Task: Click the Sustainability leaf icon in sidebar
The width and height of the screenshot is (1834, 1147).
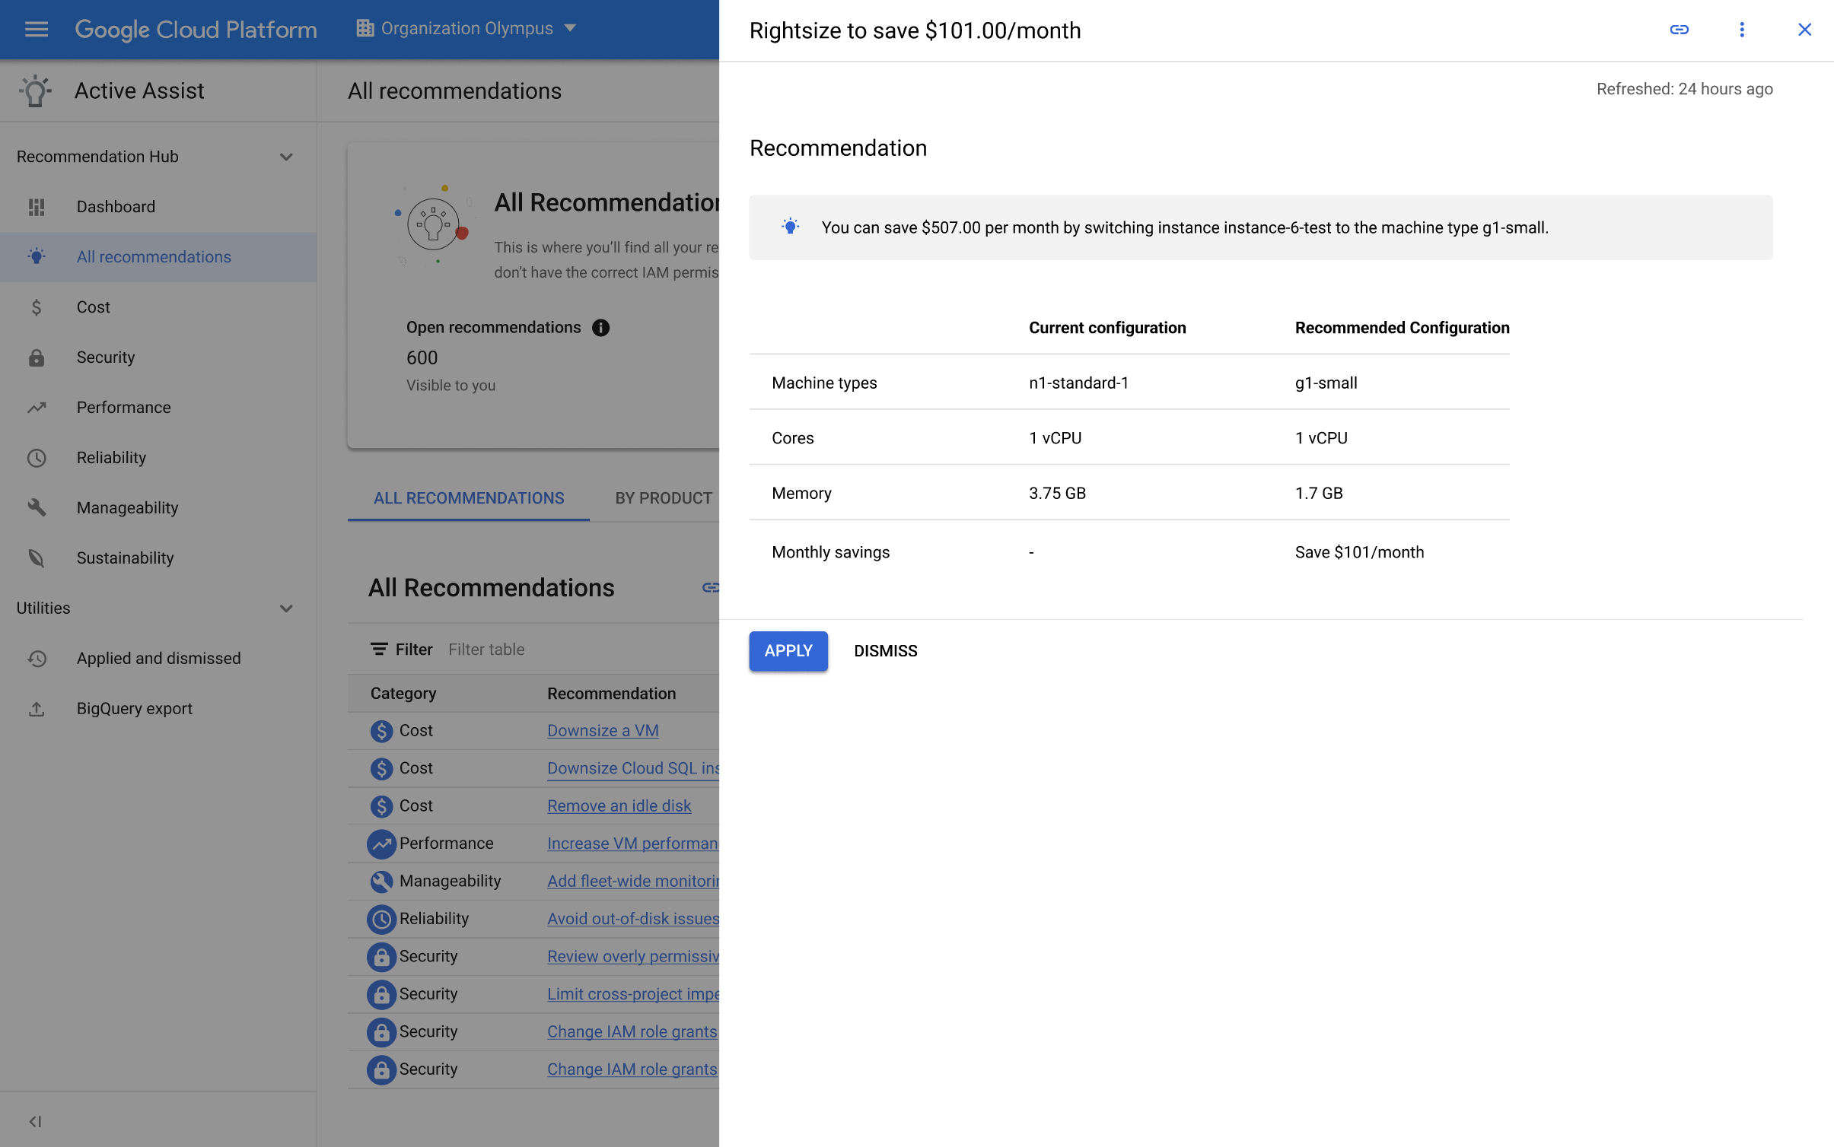Action: pyautogui.click(x=37, y=556)
